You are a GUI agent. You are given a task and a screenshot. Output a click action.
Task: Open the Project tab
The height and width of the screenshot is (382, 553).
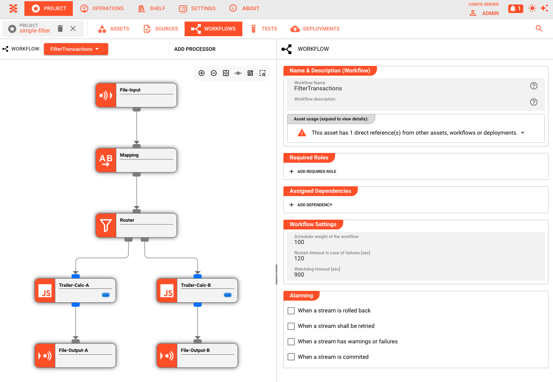pos(49,8)
